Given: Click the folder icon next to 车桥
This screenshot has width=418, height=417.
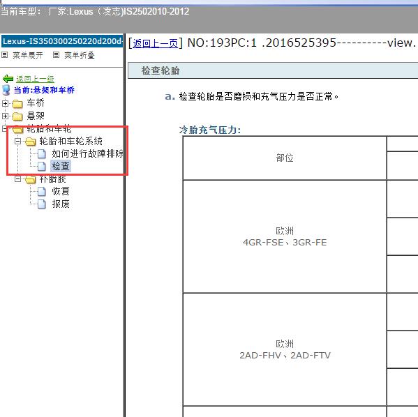Looking at the screenshot, I should (x=17, y=103).
